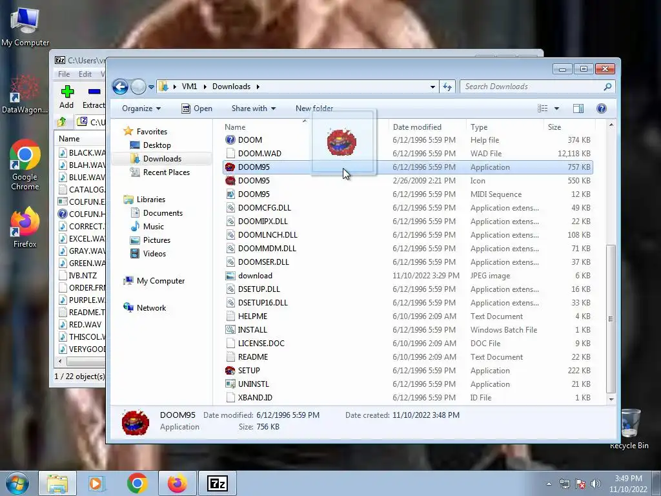Click the Favorites star heading
The image size is (661, 496).
145,132
